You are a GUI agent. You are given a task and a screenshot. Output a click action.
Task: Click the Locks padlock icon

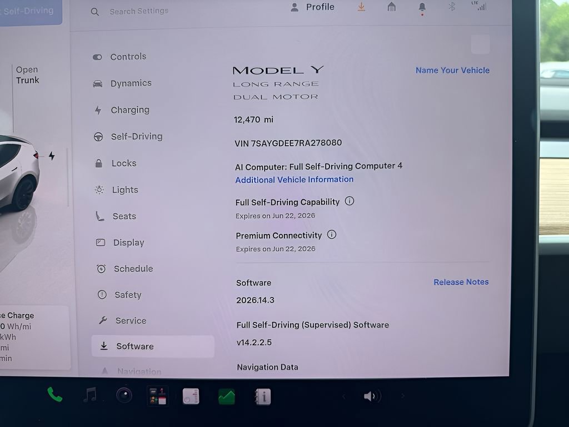[x=99, y=163]
